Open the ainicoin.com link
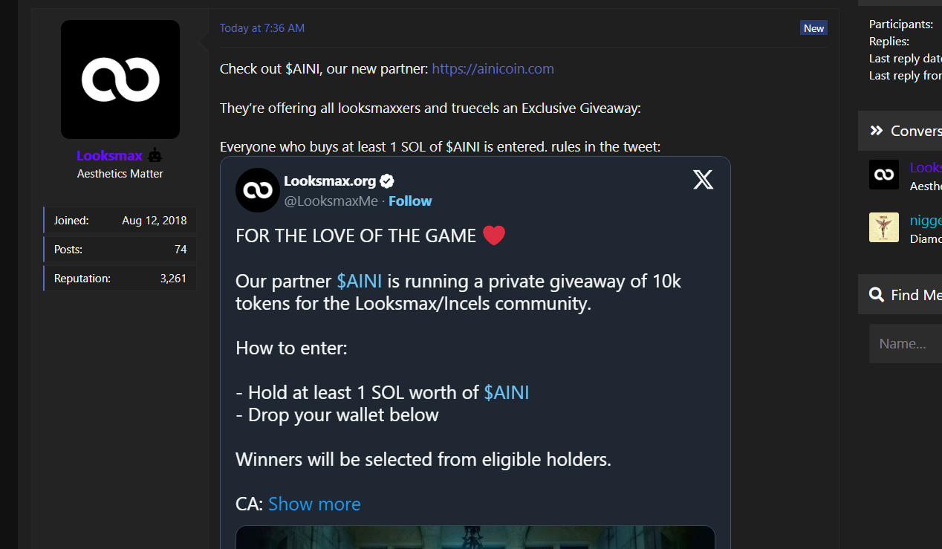 (493, 69)
